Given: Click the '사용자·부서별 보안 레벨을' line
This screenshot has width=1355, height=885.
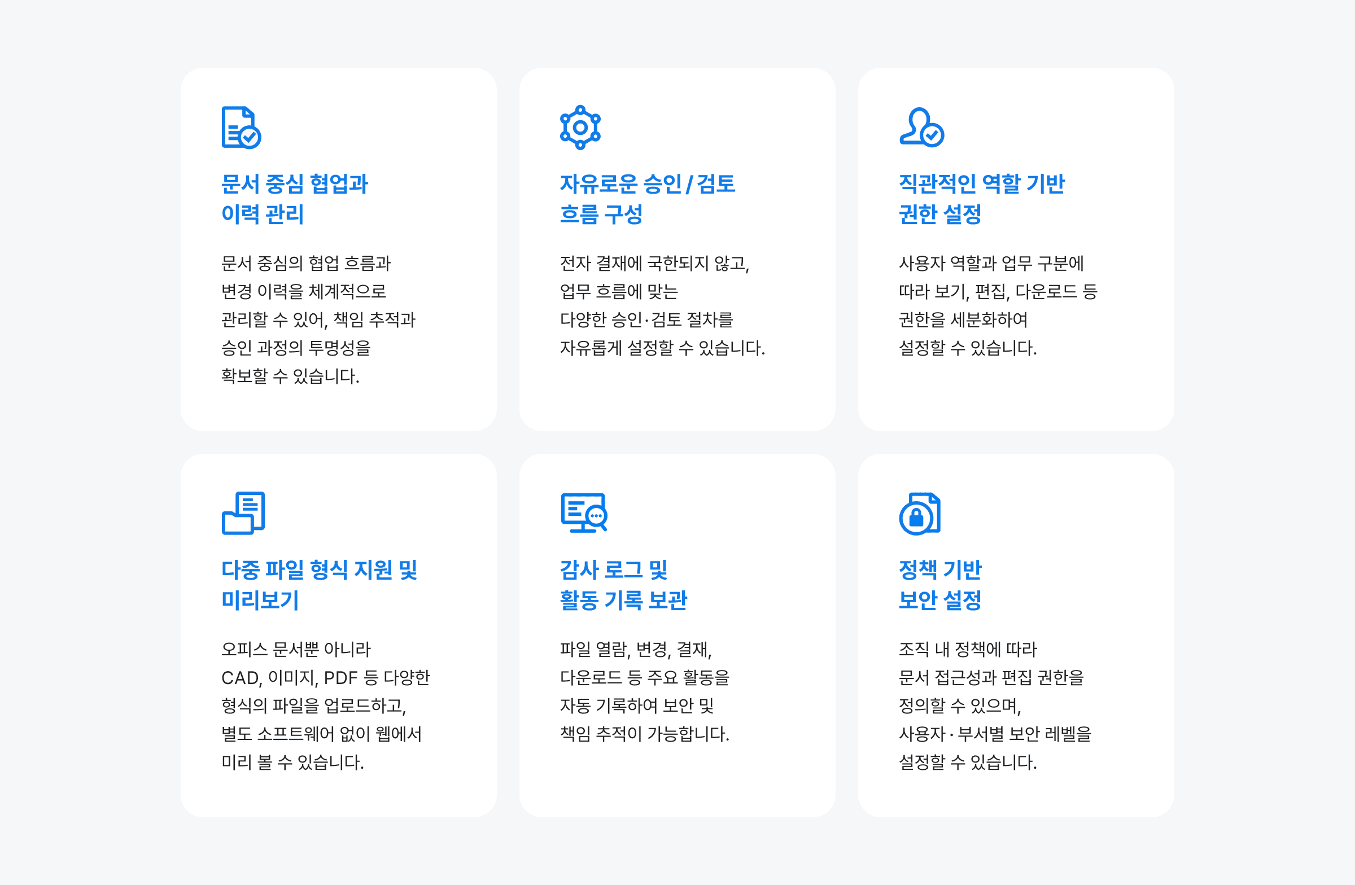Looking at the screenshot, I should click(994, 734).
